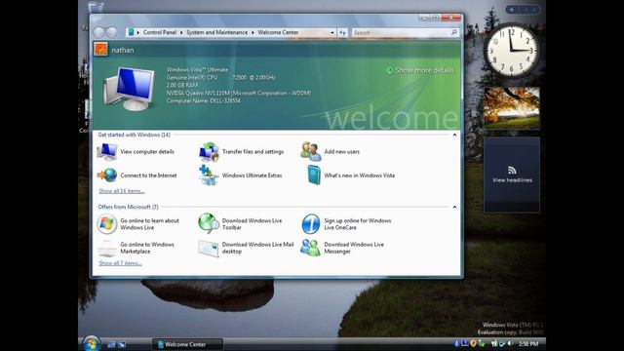The image size is (624, 351).
Task: Click the Forward navigation arrow button
Action: [x=112, y=32]
